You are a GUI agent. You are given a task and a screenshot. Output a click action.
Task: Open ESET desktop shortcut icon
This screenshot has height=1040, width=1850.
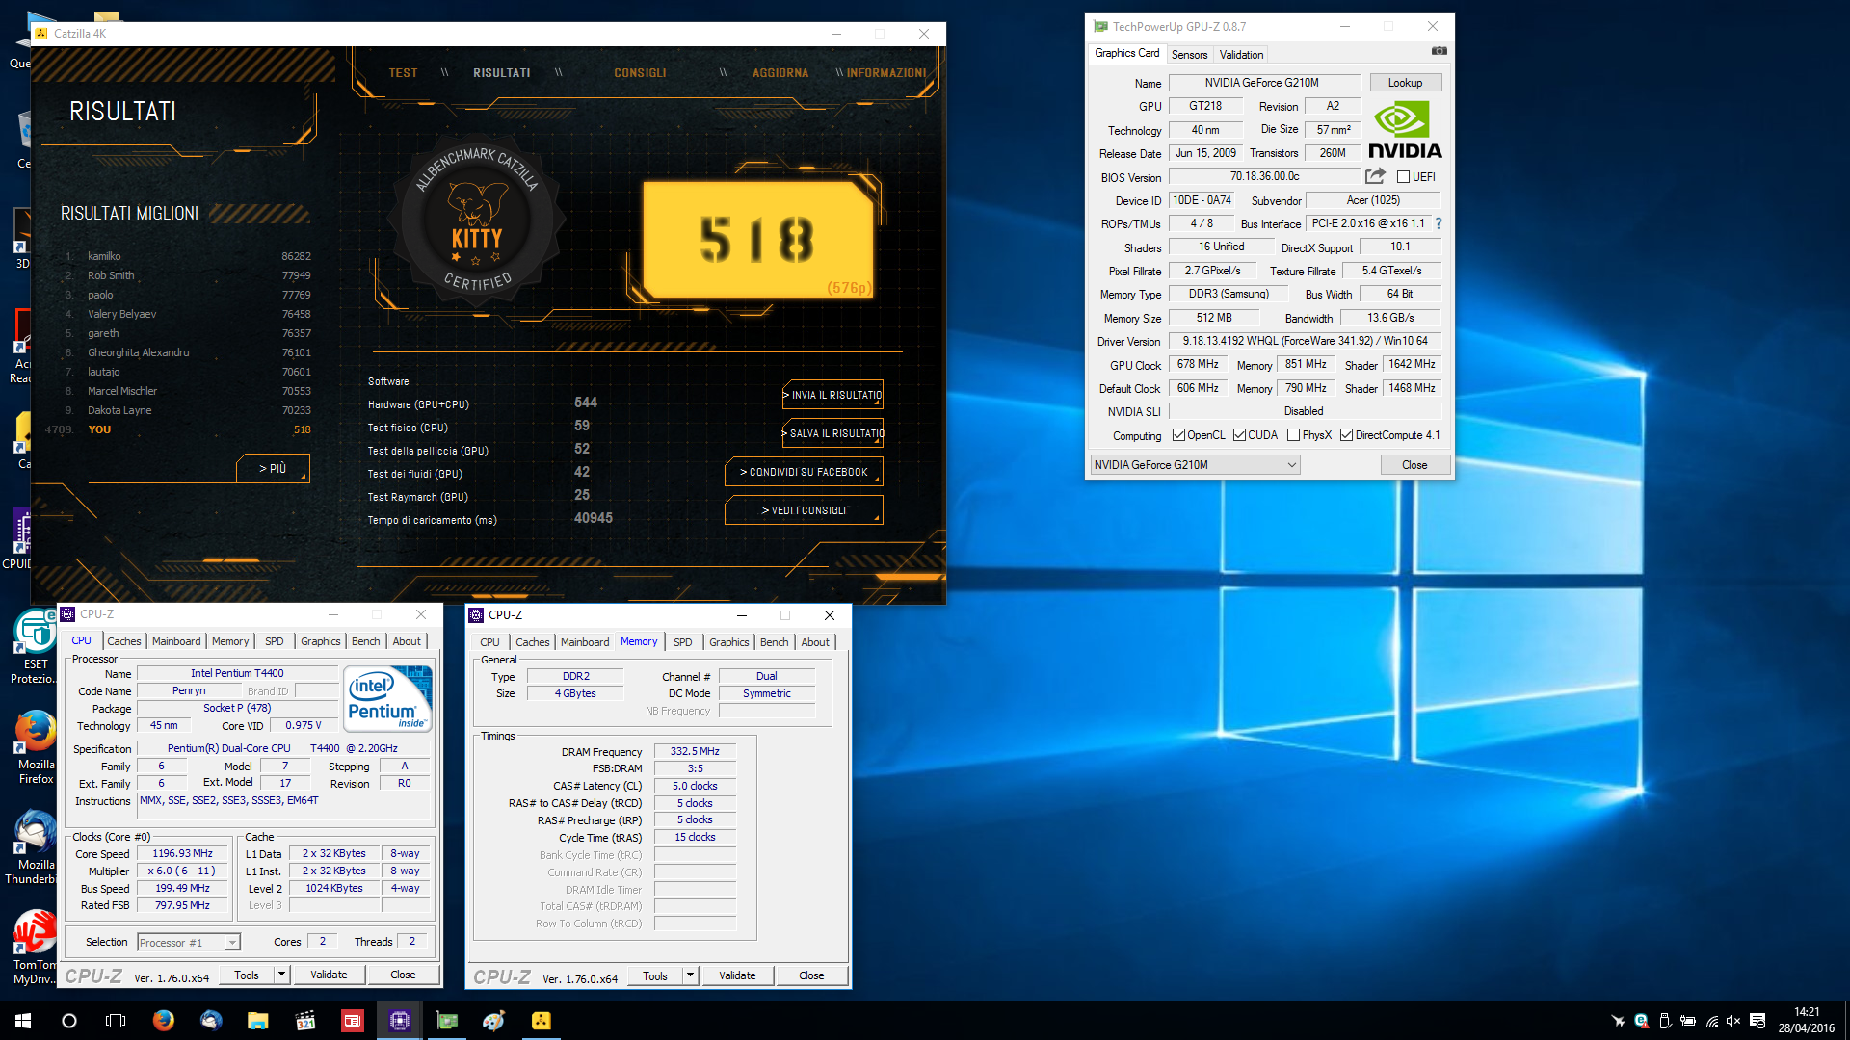[x=36, y=647]
